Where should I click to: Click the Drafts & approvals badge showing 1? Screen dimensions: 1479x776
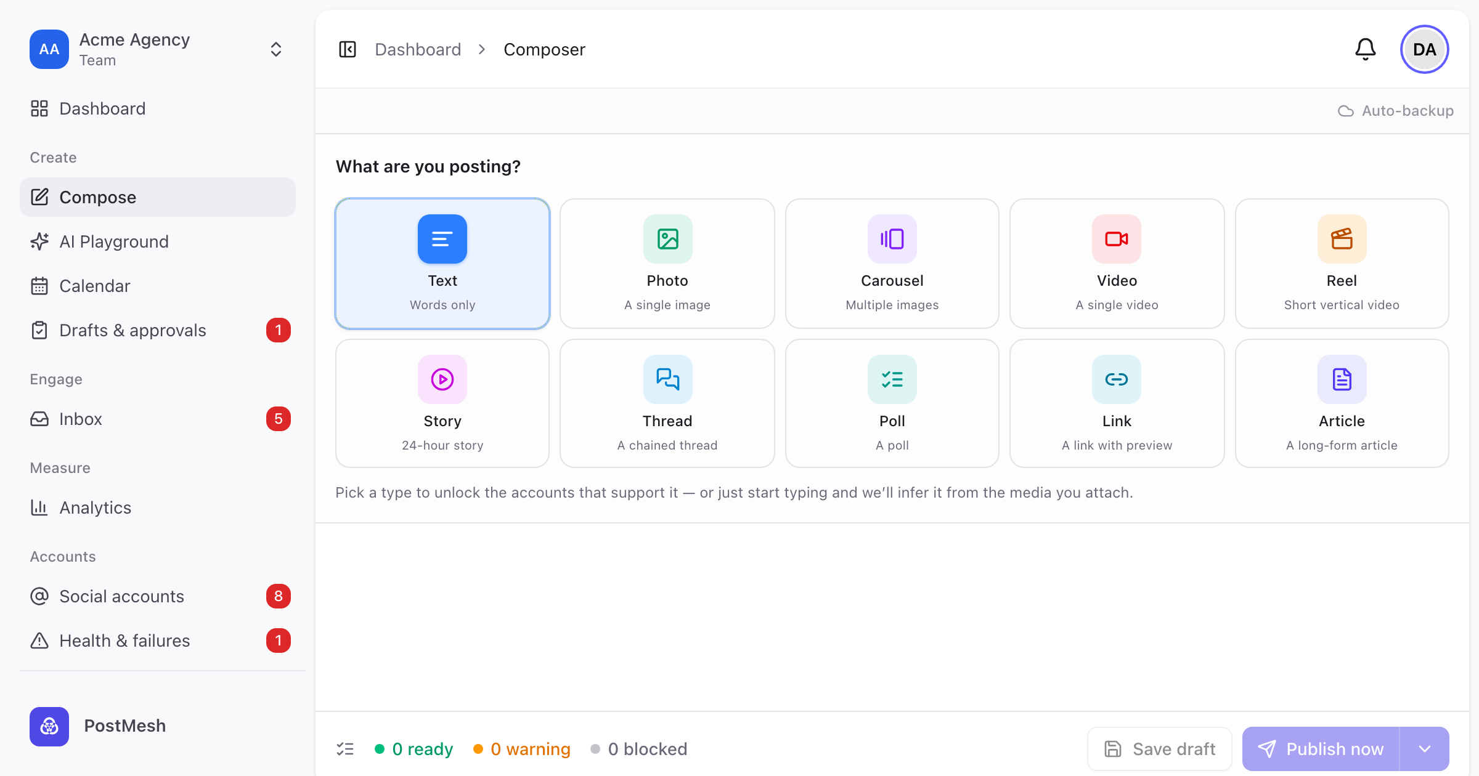pos(279,330)
